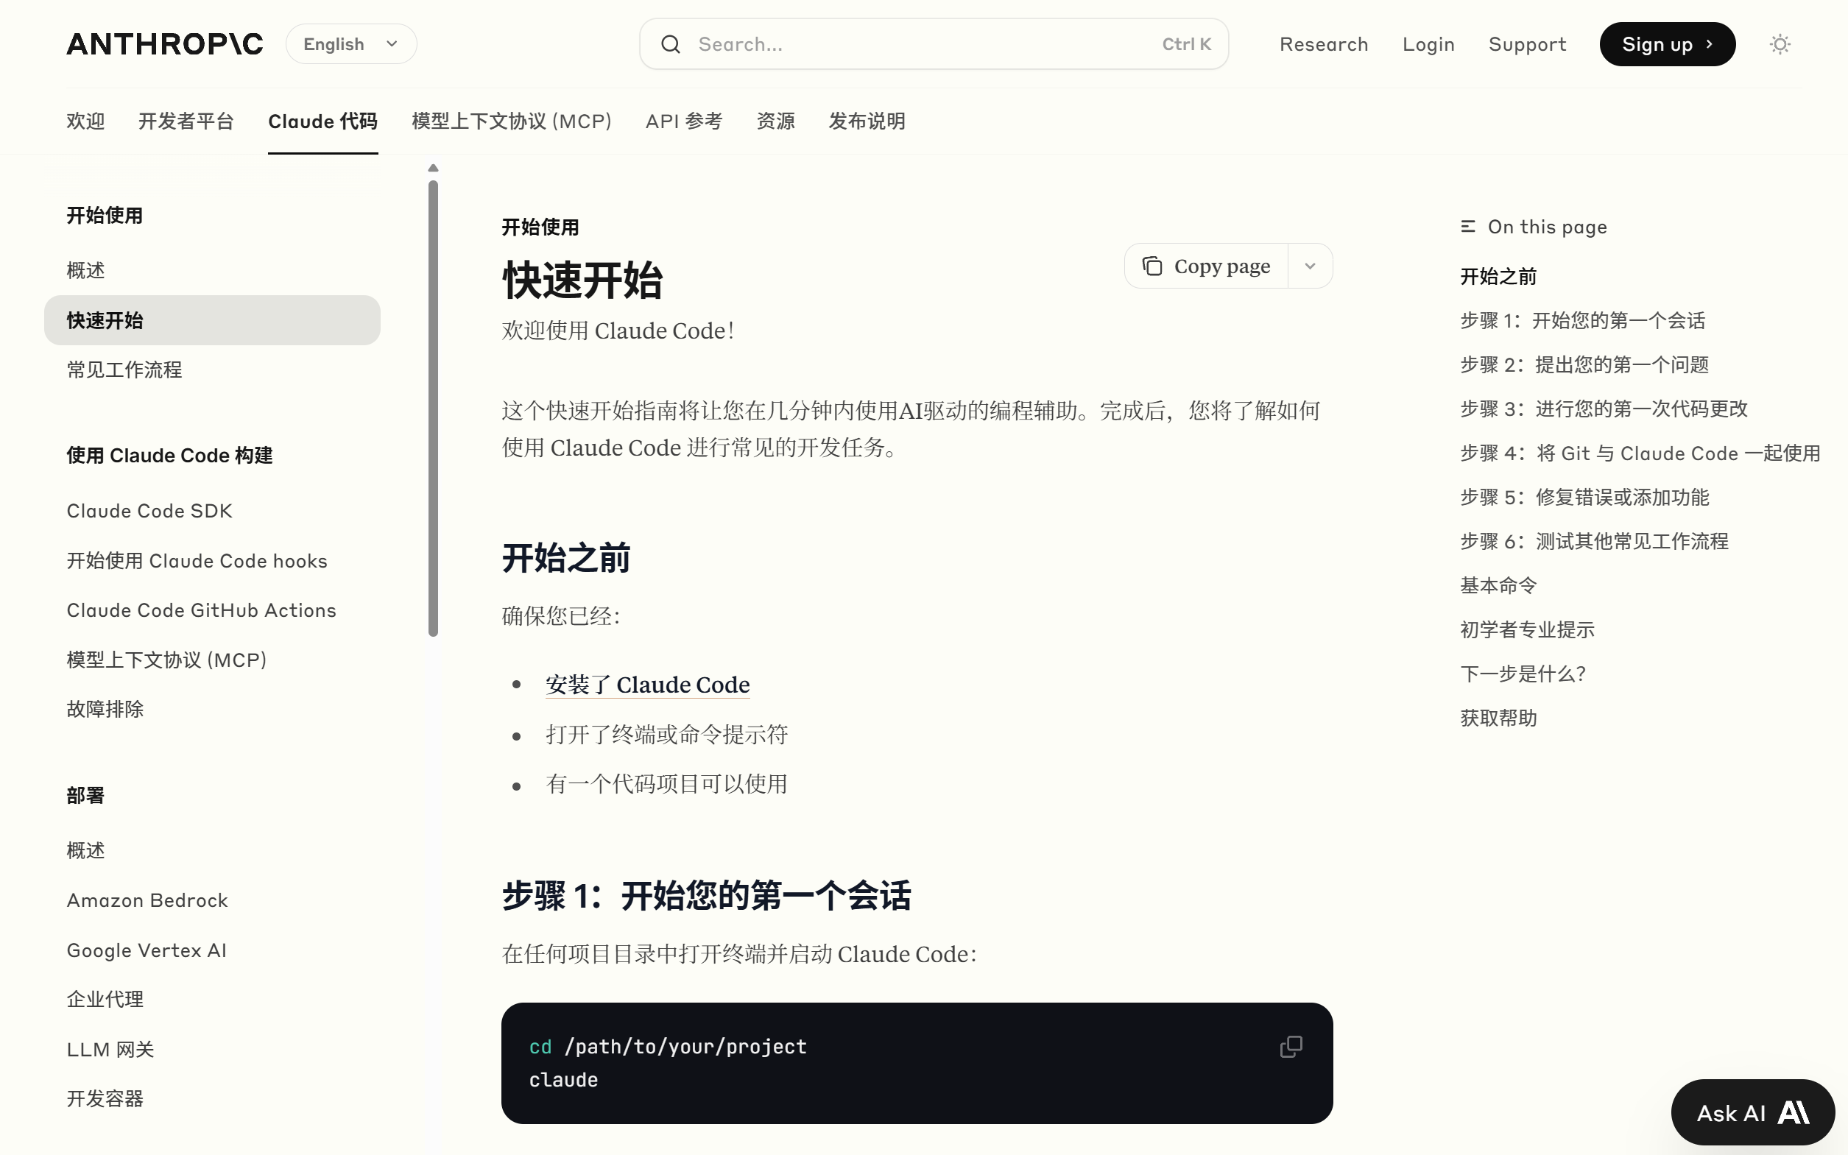This screenshot has width=1848, height=1155.
Task: Select 快速开始 in the sidebar
Action: click(x=211, y=320)
